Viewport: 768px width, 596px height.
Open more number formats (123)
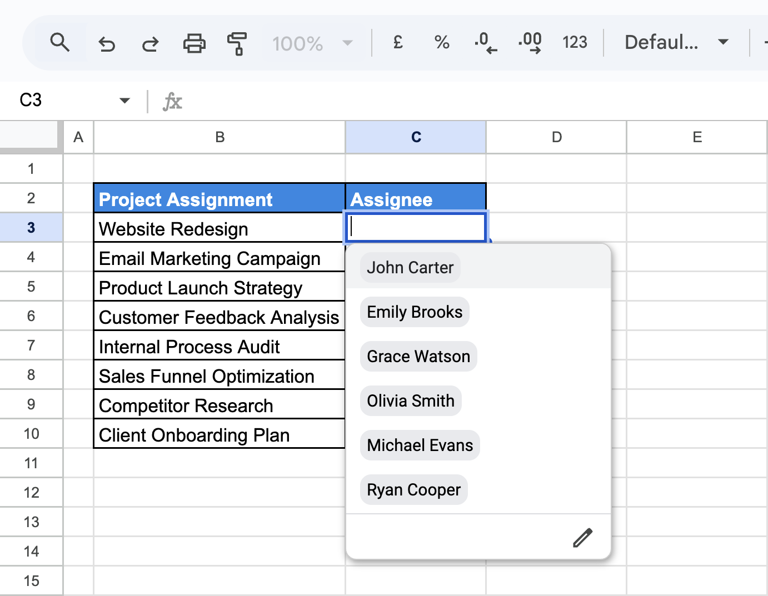[x=575, y=42]
